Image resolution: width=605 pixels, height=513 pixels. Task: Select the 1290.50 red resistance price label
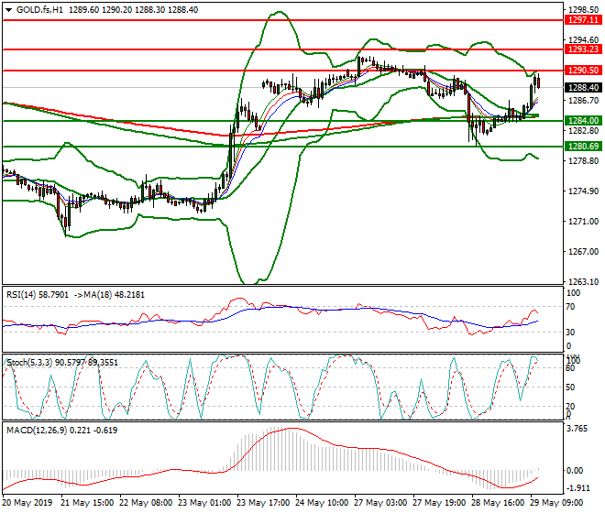pyautogui.click(x=584, y=71)
